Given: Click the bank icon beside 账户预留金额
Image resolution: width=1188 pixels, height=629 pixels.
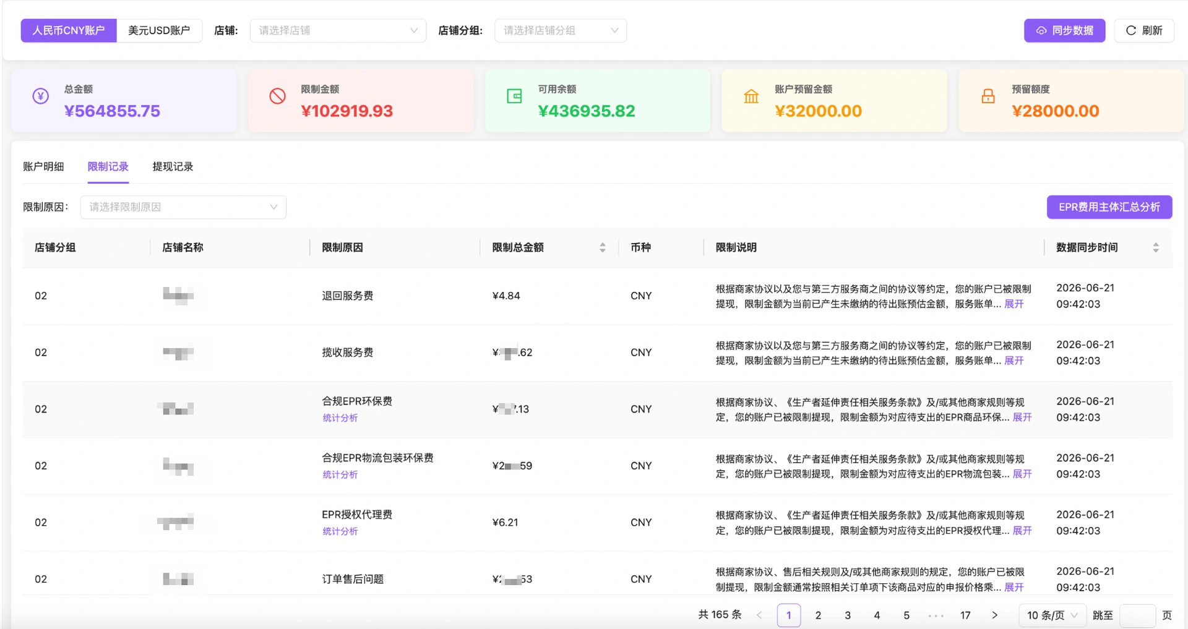Looking at the screenshot, I should (x=751, y=96).
